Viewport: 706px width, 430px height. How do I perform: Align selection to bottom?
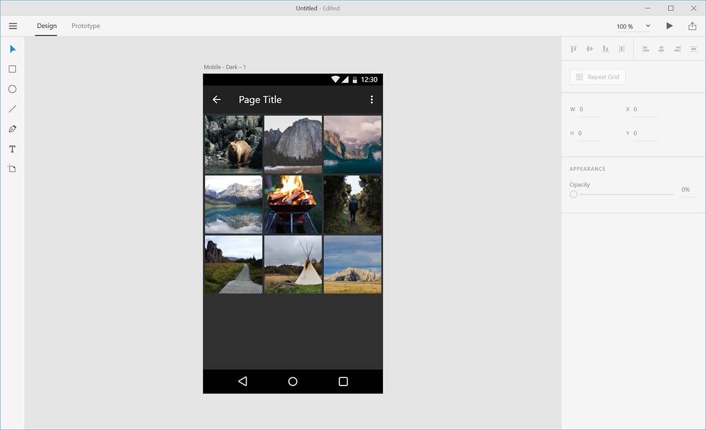tap(606, 49)
